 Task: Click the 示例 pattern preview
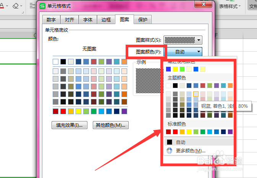coord(148,81)
